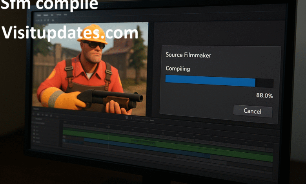Click the left icon in the timeline's top-center icon pair
Viewport: 306px width, 184px height.
click(x=126, y=117)
